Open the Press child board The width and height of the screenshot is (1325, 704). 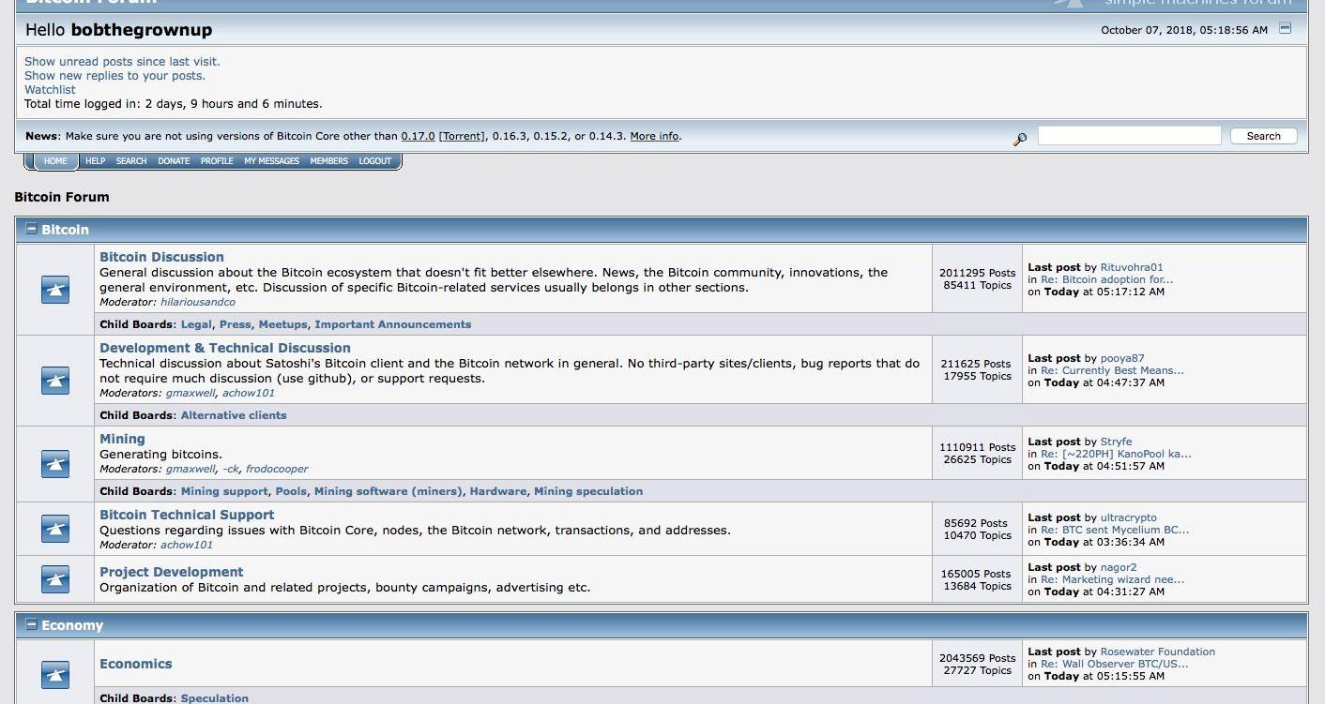point(236,324)
